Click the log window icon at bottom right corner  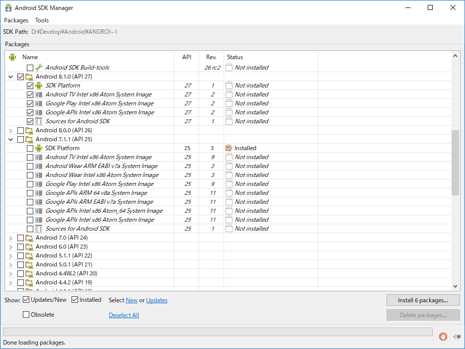tap(457, 337)
